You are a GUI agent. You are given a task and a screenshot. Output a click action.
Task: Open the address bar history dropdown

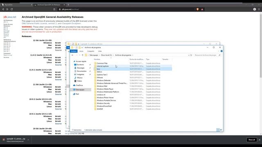click(189, 55)
